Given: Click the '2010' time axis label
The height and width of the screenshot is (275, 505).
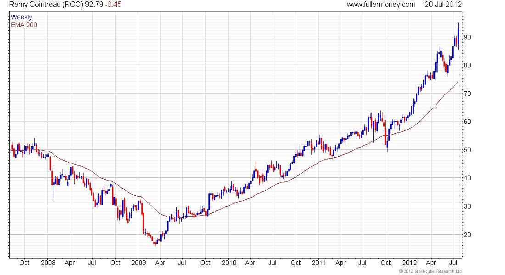Looking at the screenshot, I should (229, 263).
